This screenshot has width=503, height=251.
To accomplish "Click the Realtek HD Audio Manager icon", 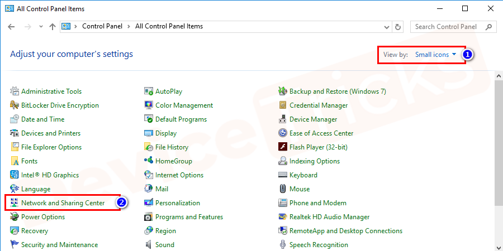I will pyautogui.click(x=283, y=217).
